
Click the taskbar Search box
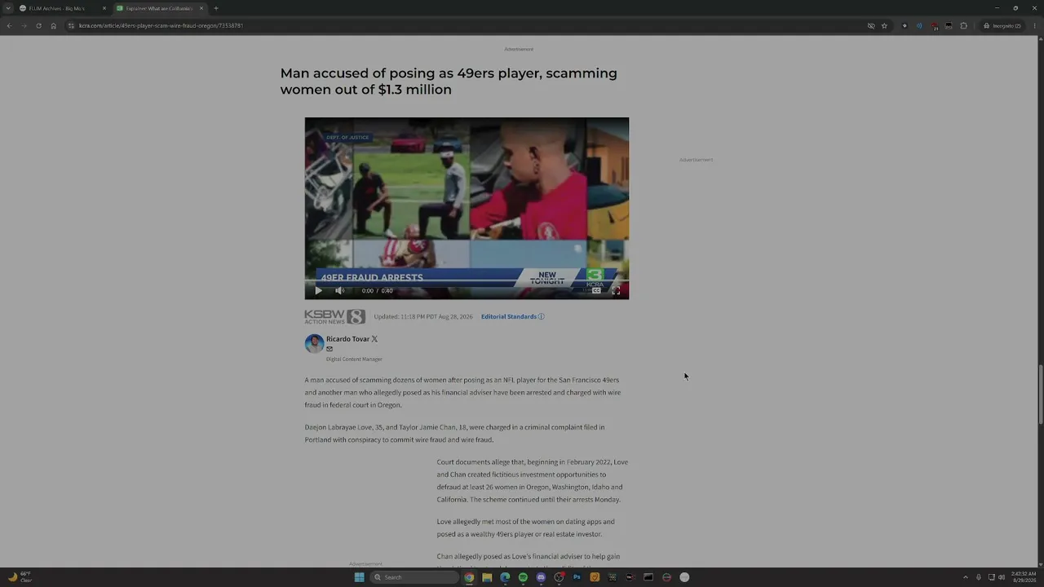point(414,577)
